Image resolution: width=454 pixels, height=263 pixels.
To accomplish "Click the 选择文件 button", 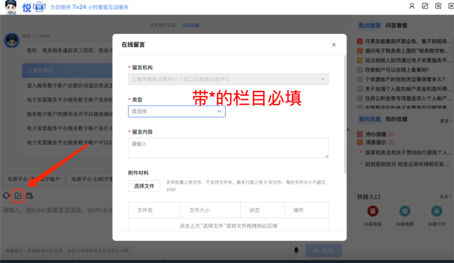I will click(144, 186).
